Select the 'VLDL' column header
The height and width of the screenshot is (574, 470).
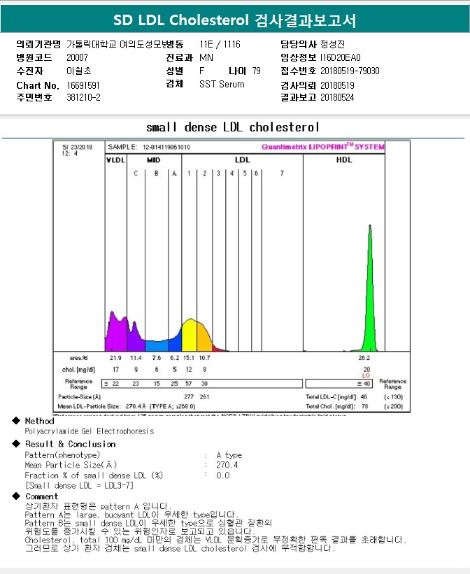point(115,160)
